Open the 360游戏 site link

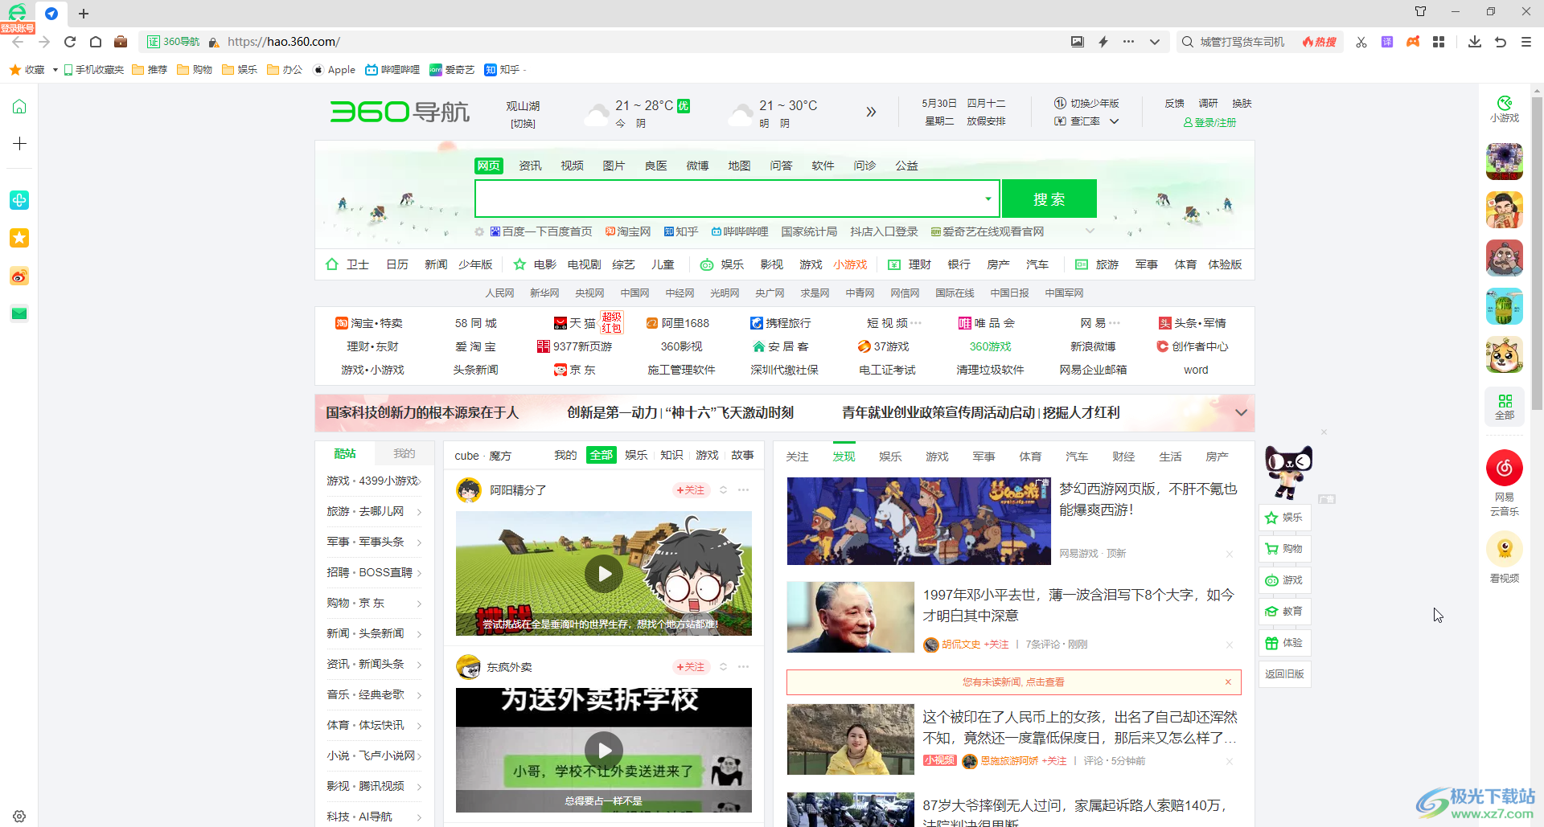click(x=990, y=346)
